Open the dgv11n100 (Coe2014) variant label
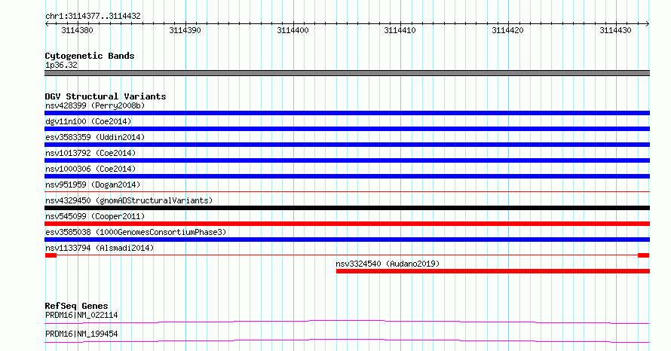The height and width of the screenshot is (351, 671). coord(88,121)
